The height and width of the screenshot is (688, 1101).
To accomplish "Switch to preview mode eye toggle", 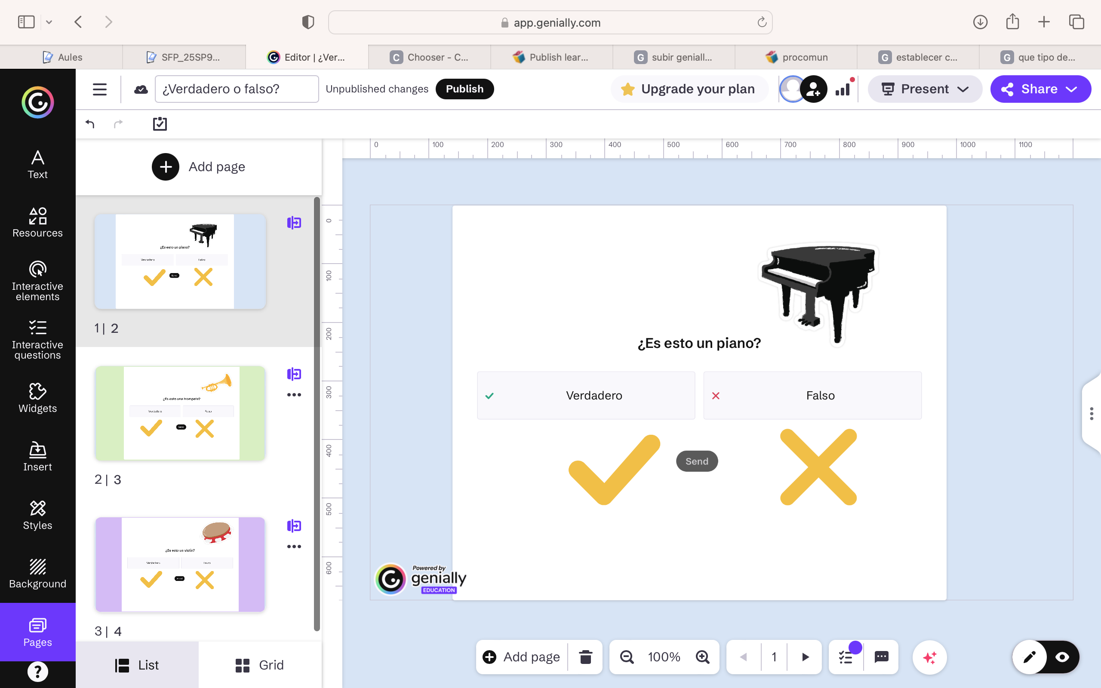I will click(x=1062, y=657).
